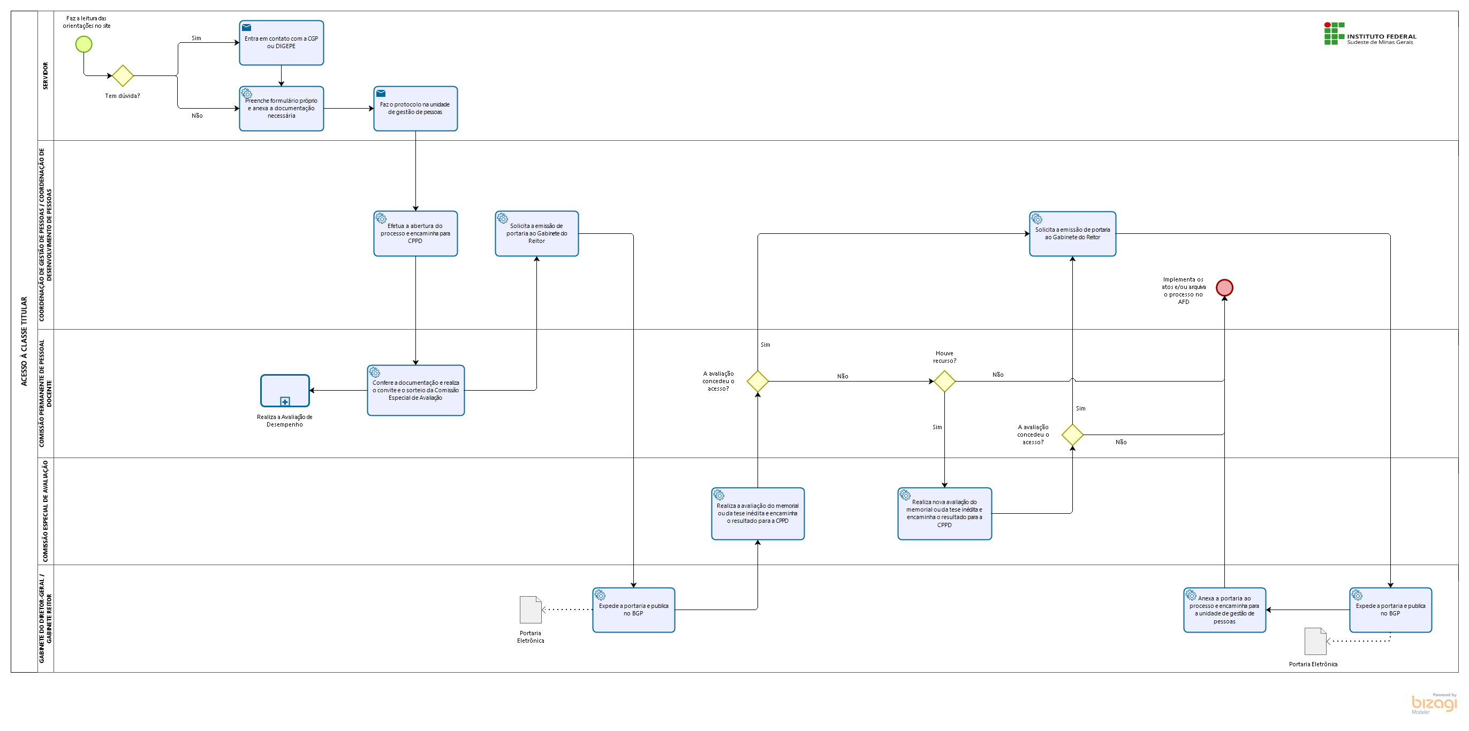Screen dimensions: 1469x731
Task: Click gear icon on right 'Expede a portaria e publica' task
Action: click(x=1357, y=595)
